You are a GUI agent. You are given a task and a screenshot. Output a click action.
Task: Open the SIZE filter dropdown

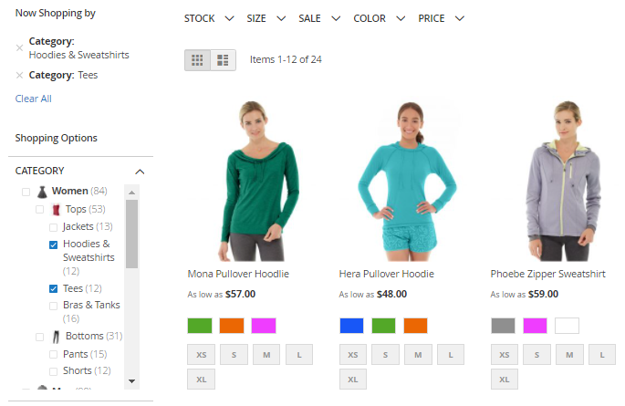tap(266, 18)
